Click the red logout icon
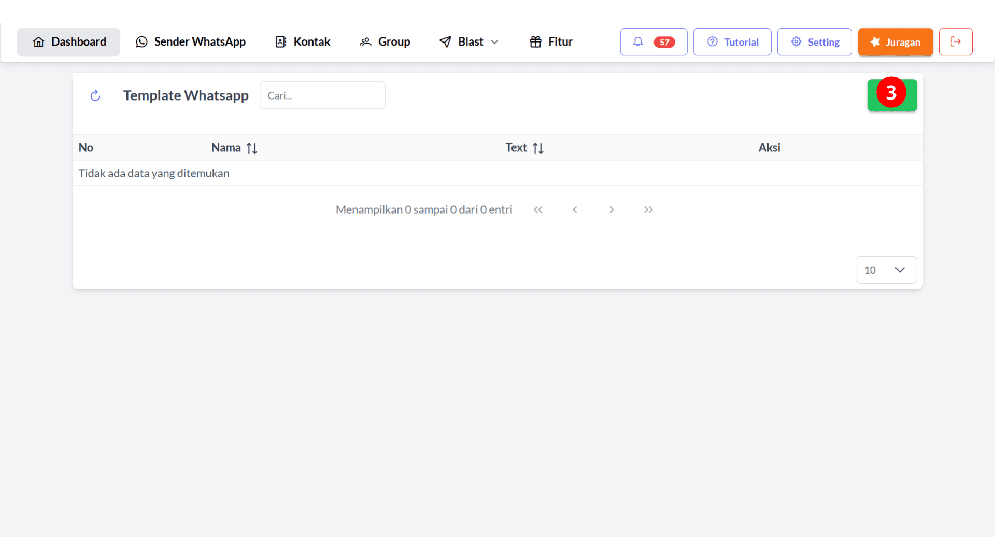The image size is (995, 560). [x=956, y=42]
